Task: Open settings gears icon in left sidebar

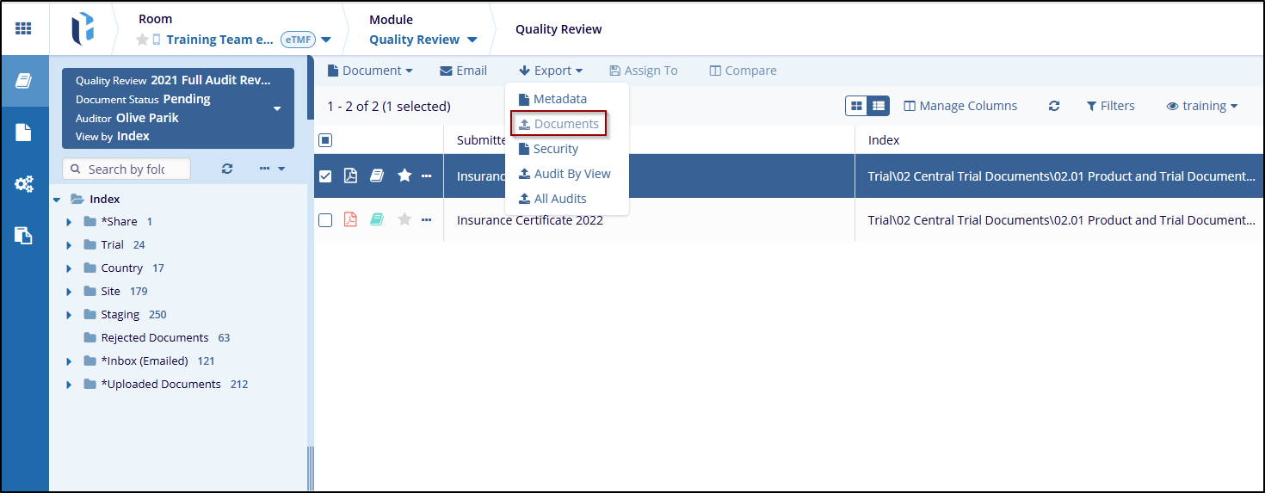Action: point(24,184)
